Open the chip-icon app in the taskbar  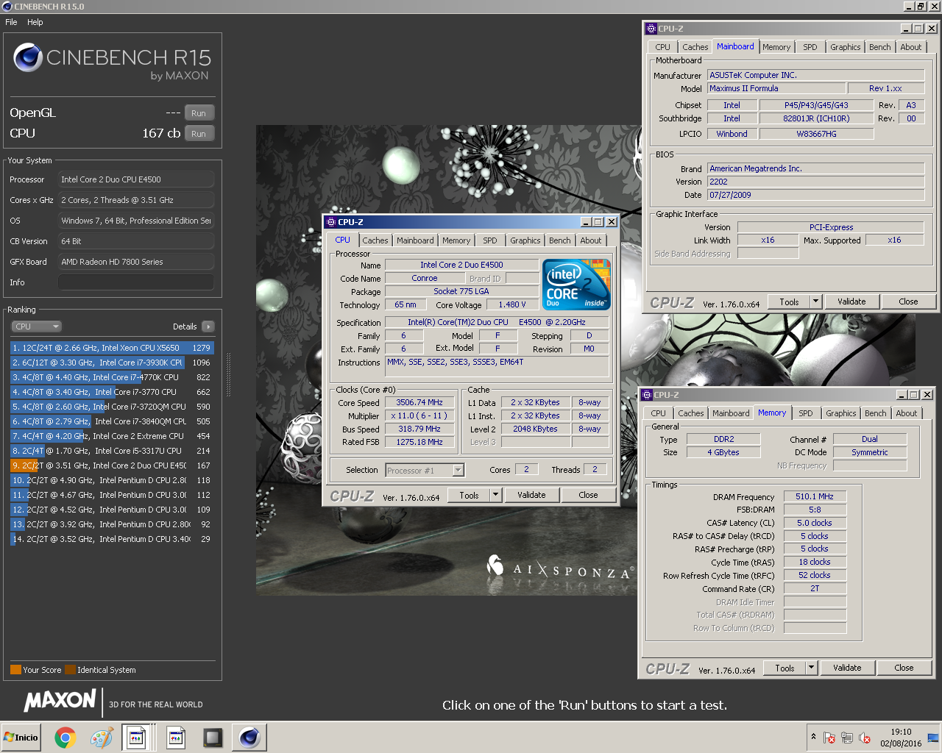tap(213, 738)
